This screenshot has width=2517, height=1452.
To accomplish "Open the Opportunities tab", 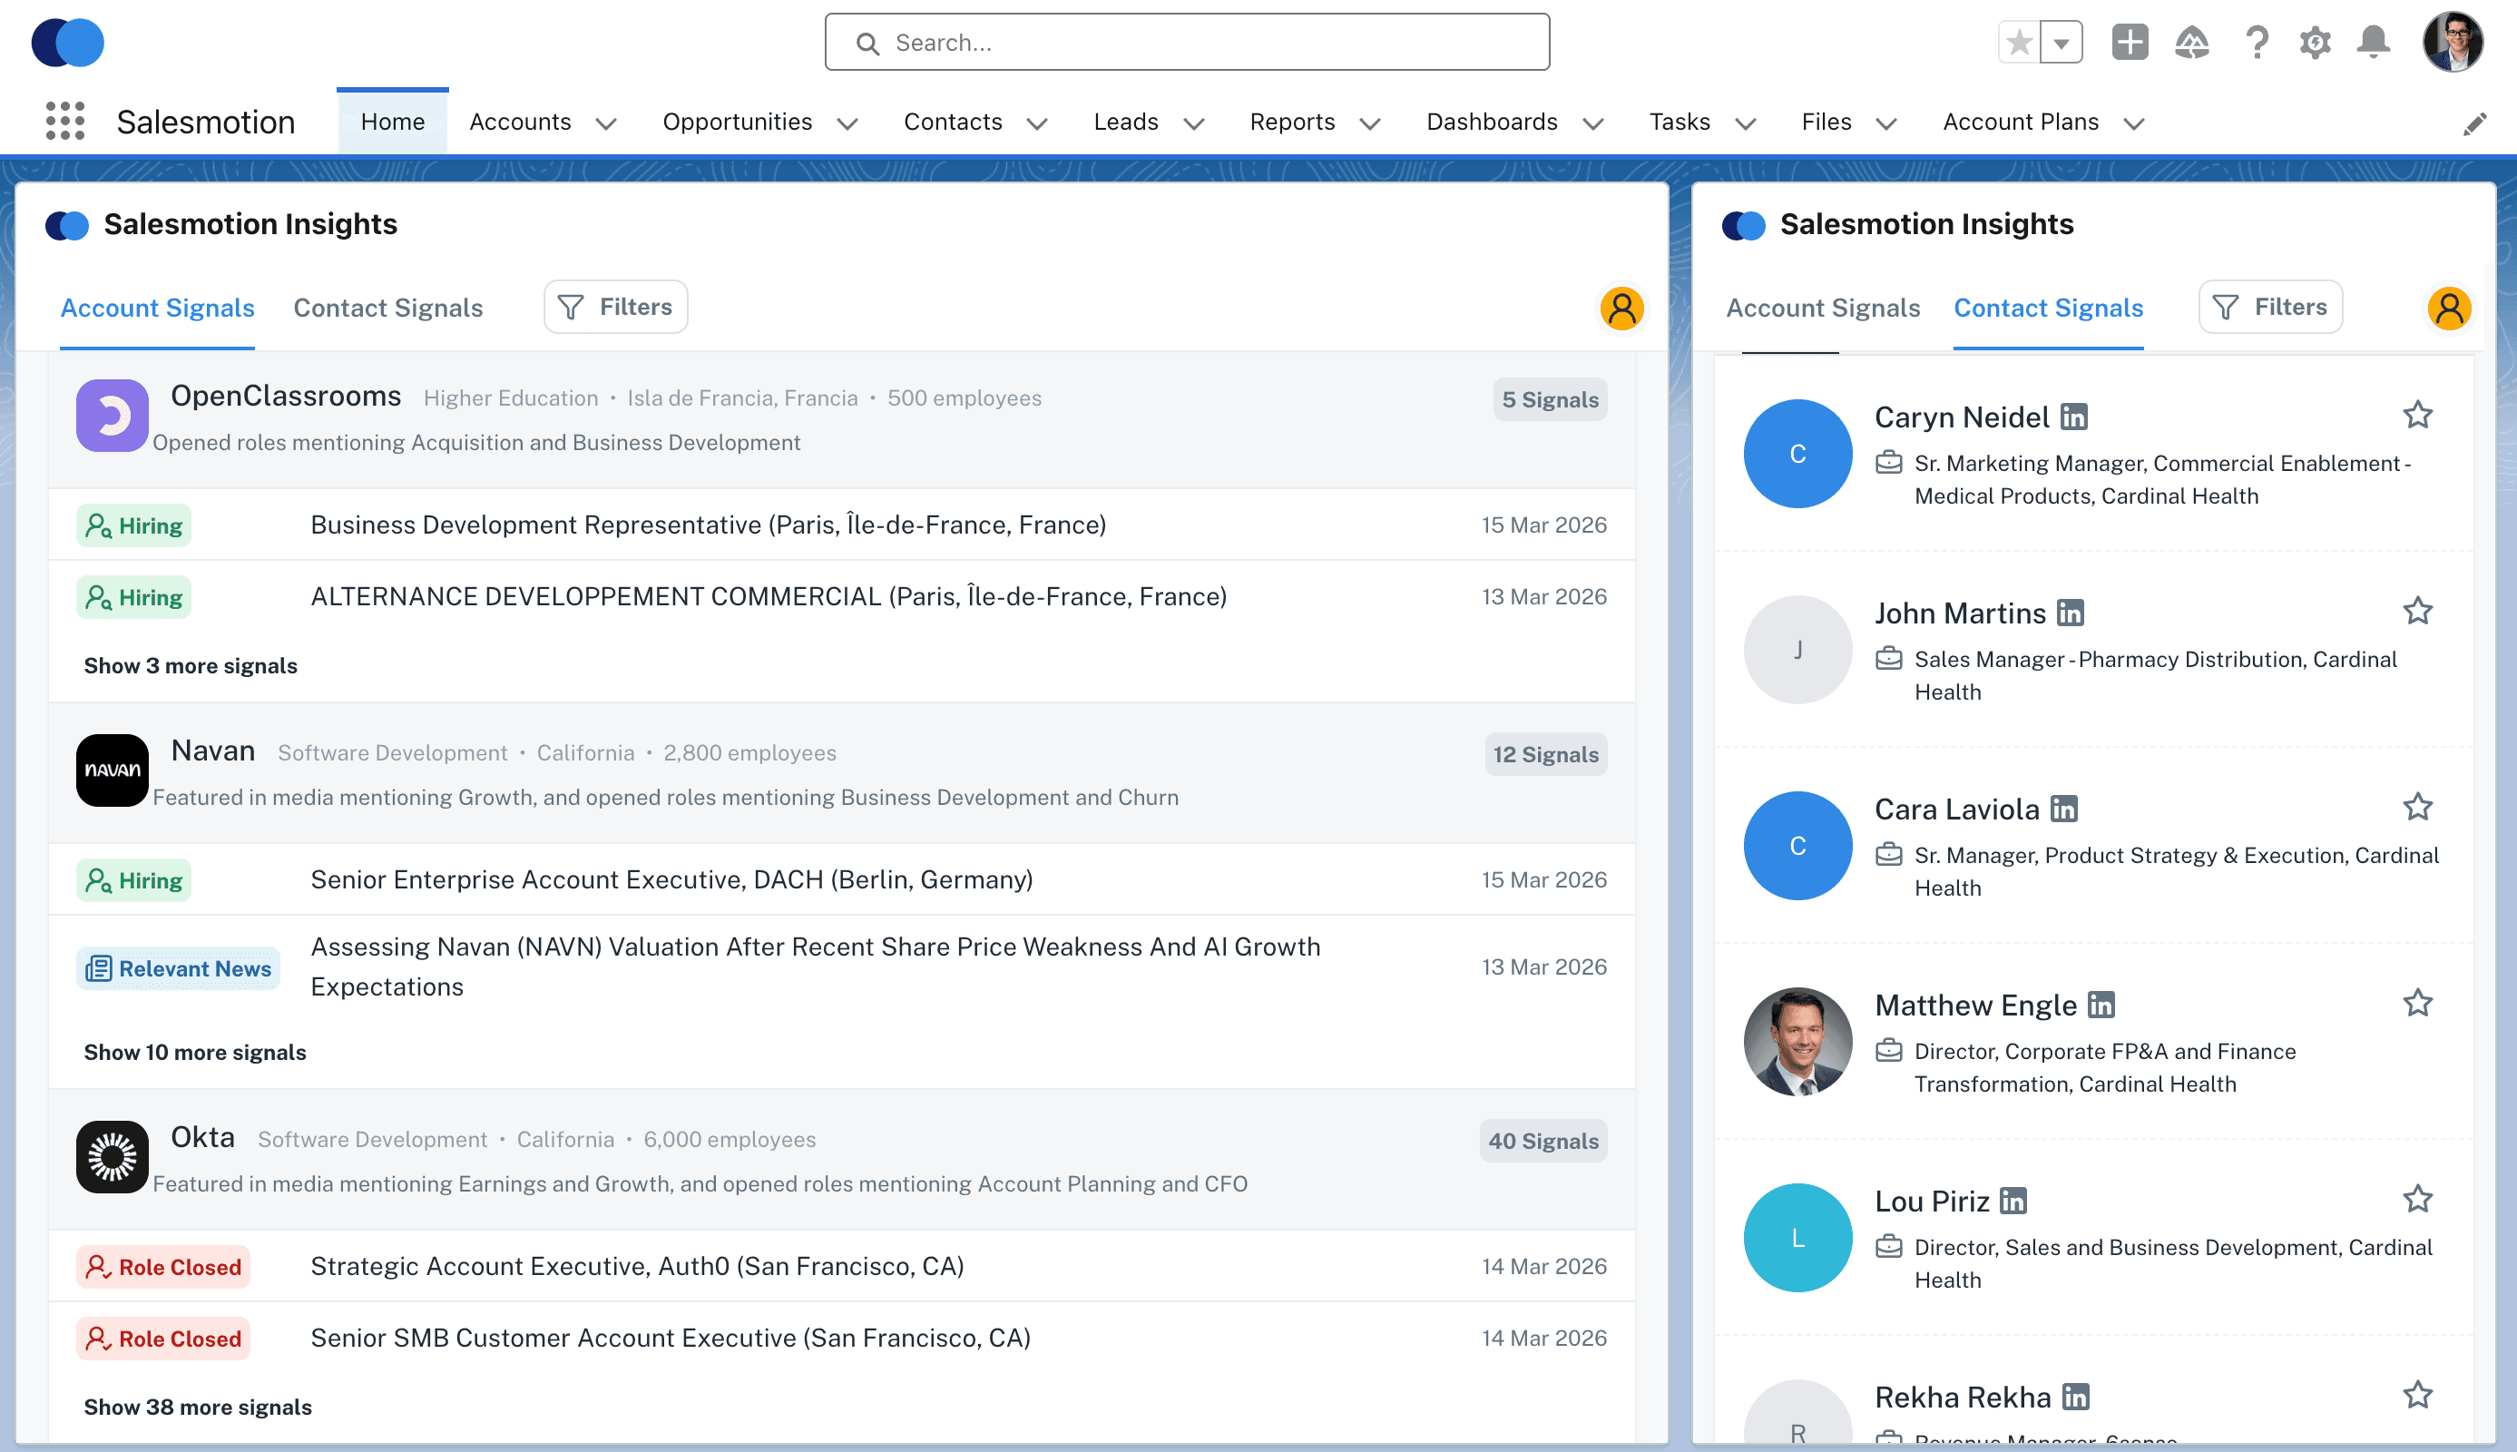I will pos(738,122).
